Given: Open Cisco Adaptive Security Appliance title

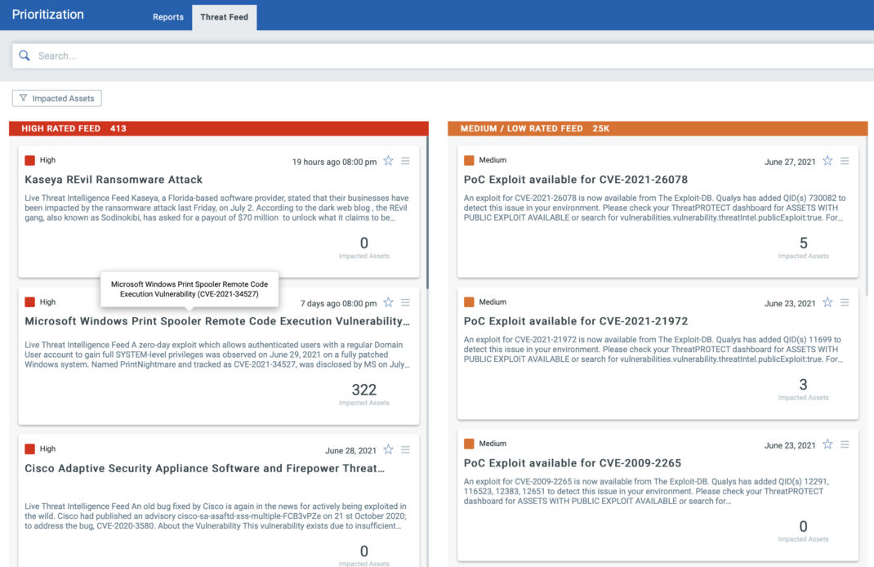Looking at the screenshot, I should (x=204, y=468).
